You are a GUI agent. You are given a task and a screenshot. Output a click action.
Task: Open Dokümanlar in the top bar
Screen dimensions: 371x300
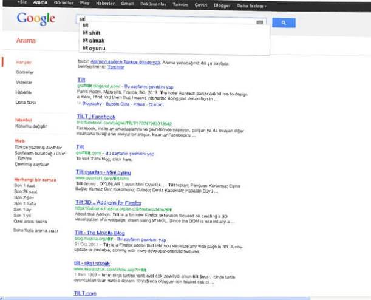(153, 4)
